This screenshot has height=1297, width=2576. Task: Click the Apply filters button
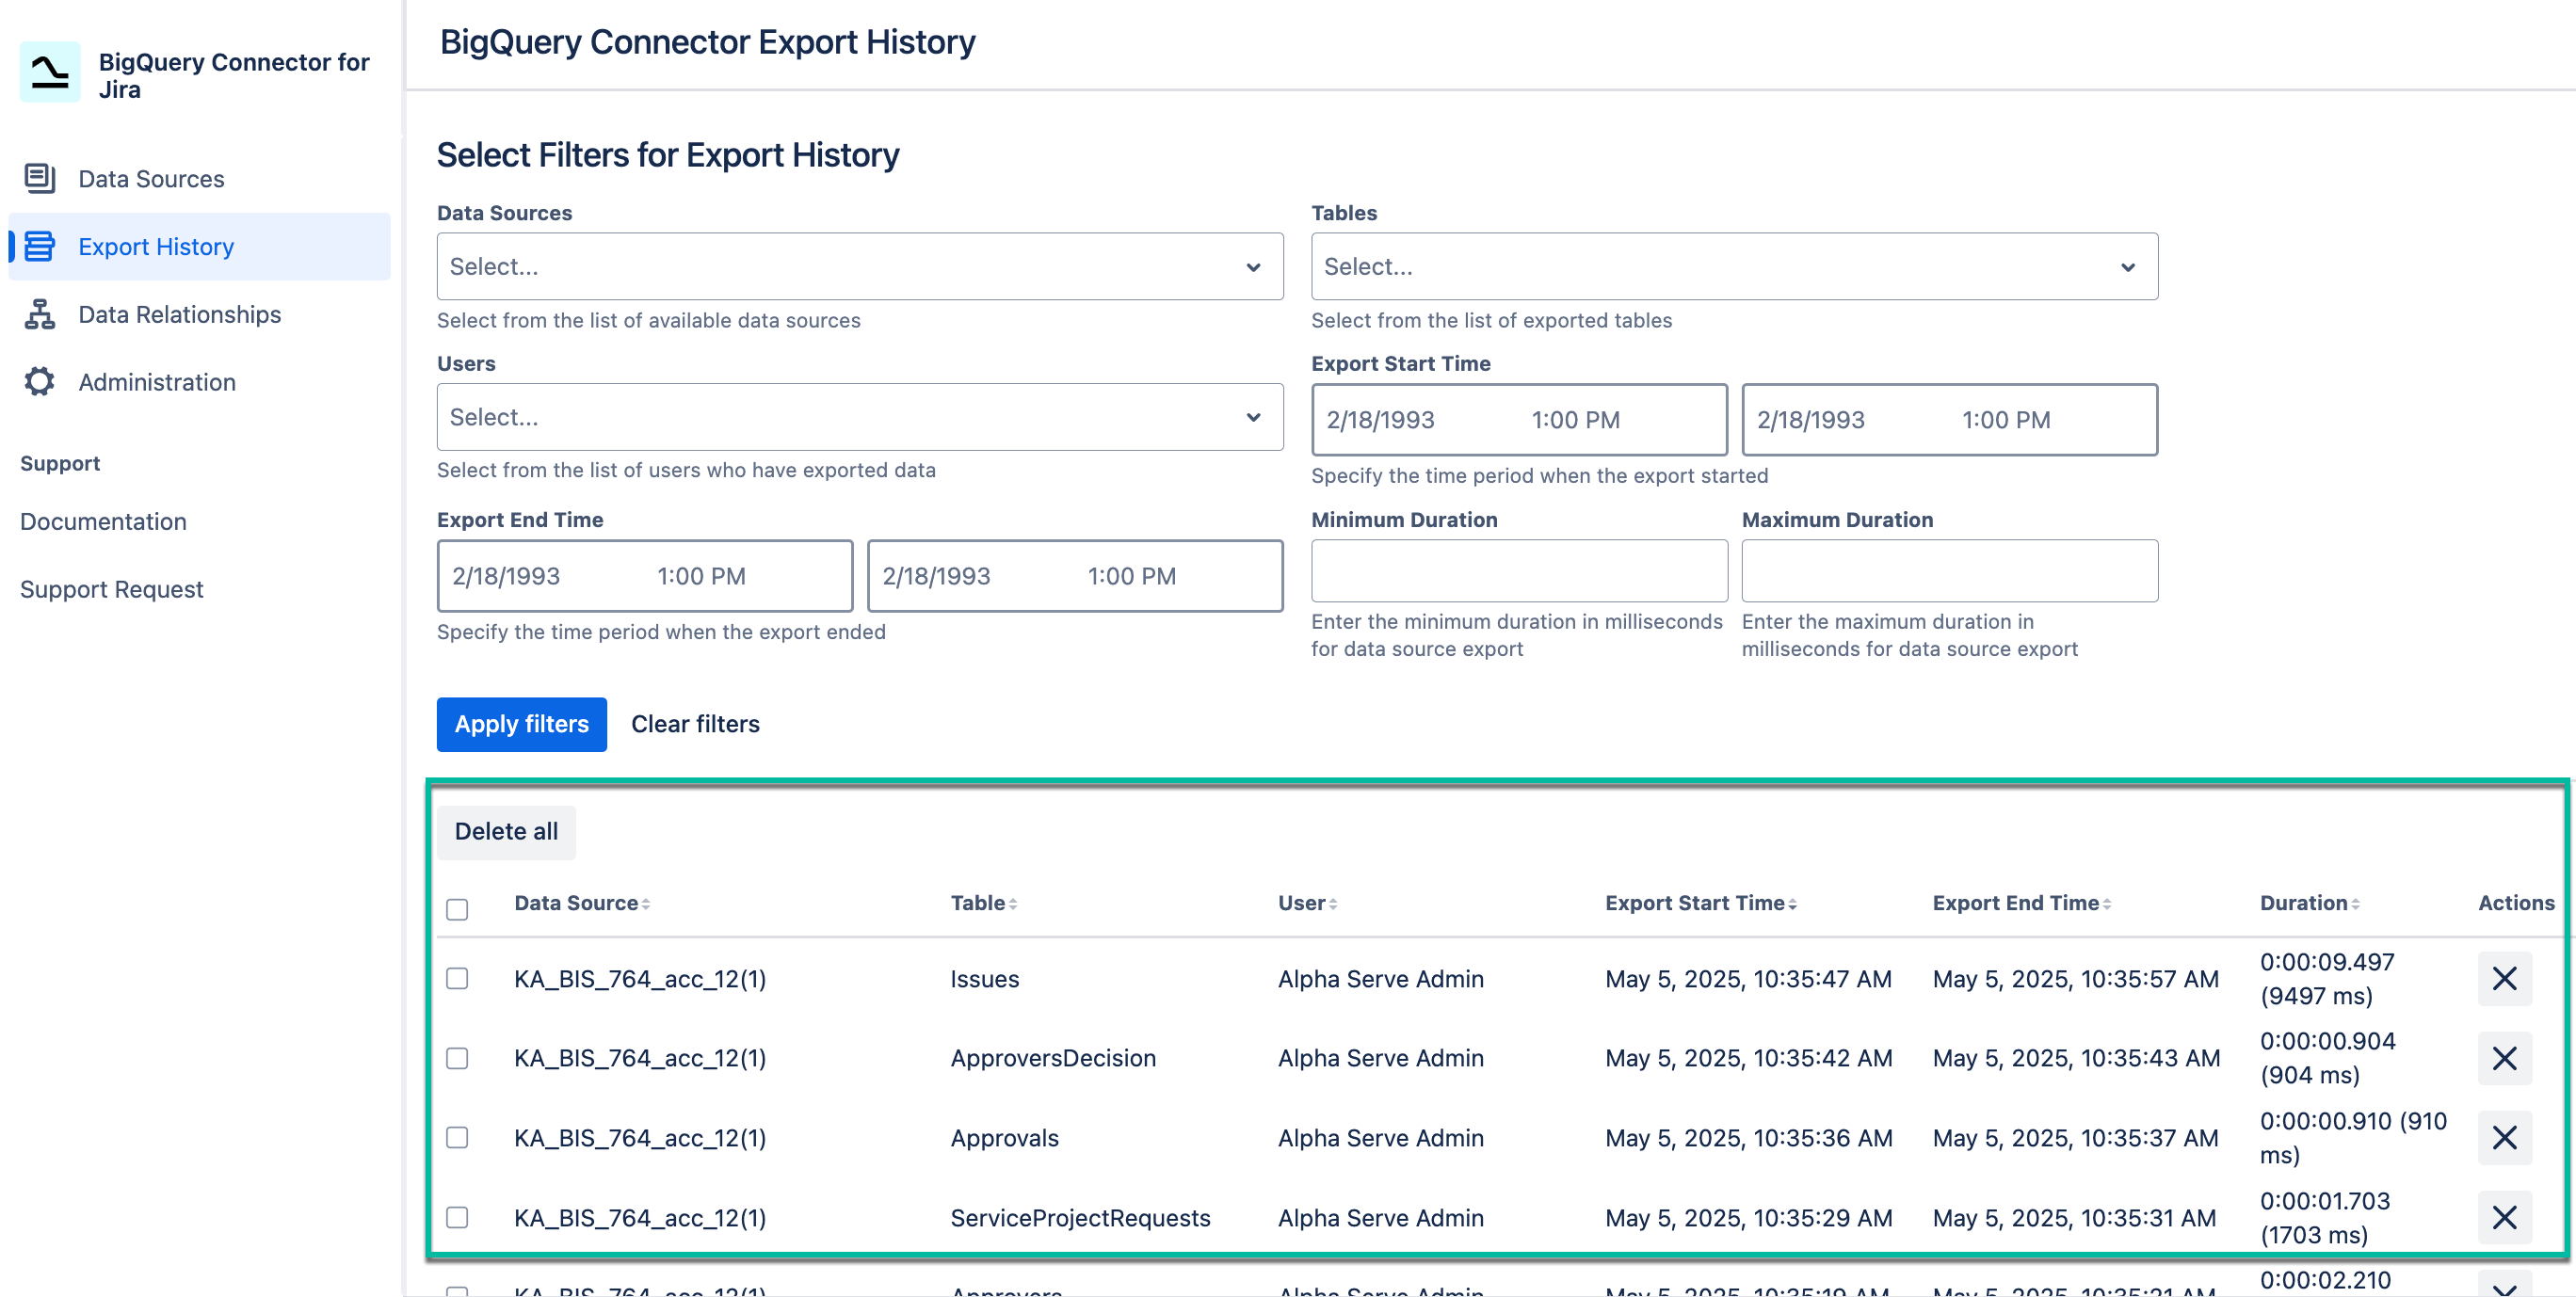pos(521,724)
